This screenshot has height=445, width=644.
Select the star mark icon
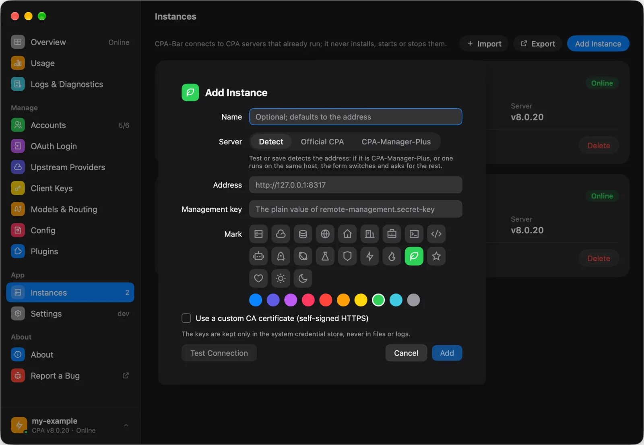[x=436, y=256]
